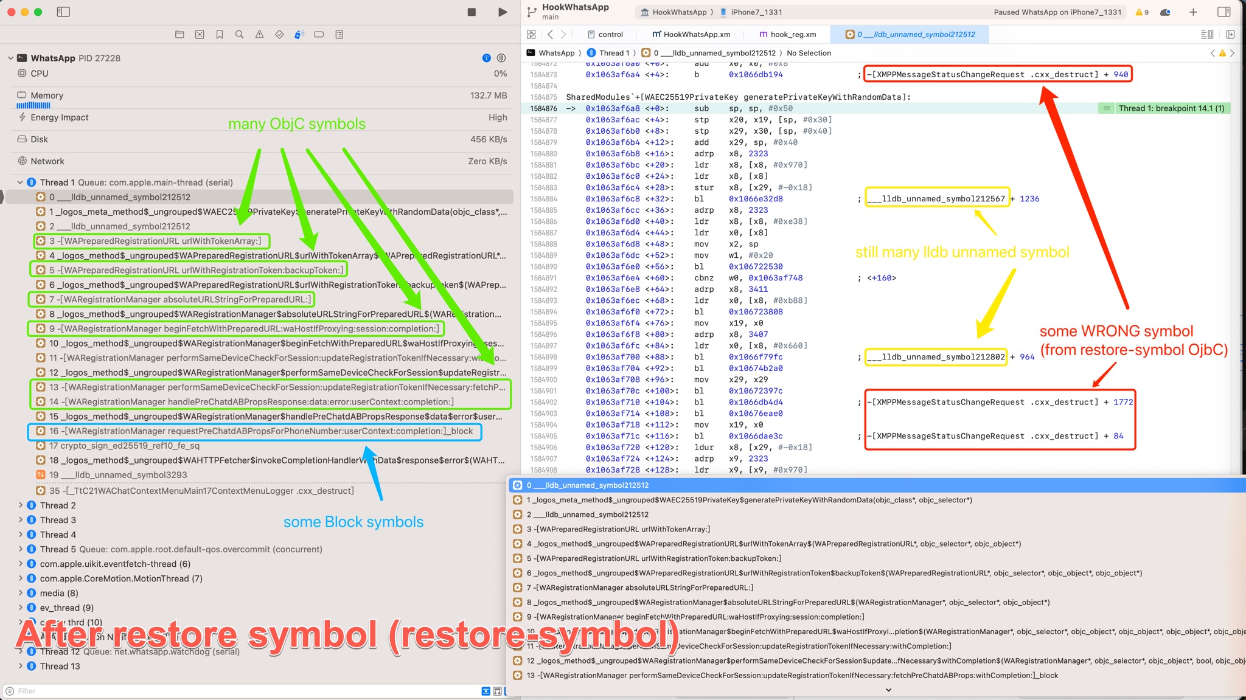The image size is (1246, 700).
Task: Click No Selection in the jump bar
Action: click(809, 53)
